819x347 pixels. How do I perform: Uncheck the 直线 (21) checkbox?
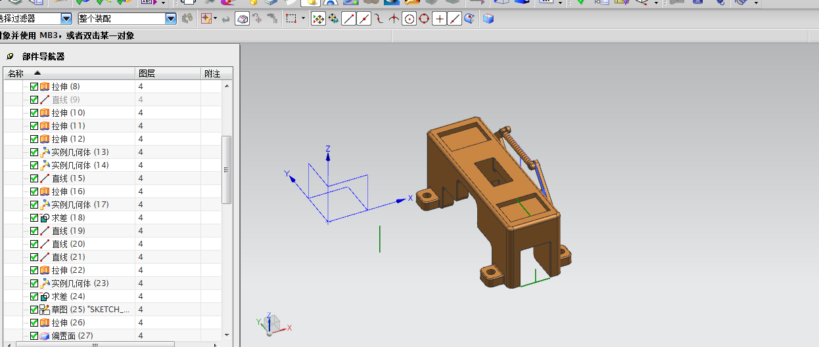[x=34, y=257]
